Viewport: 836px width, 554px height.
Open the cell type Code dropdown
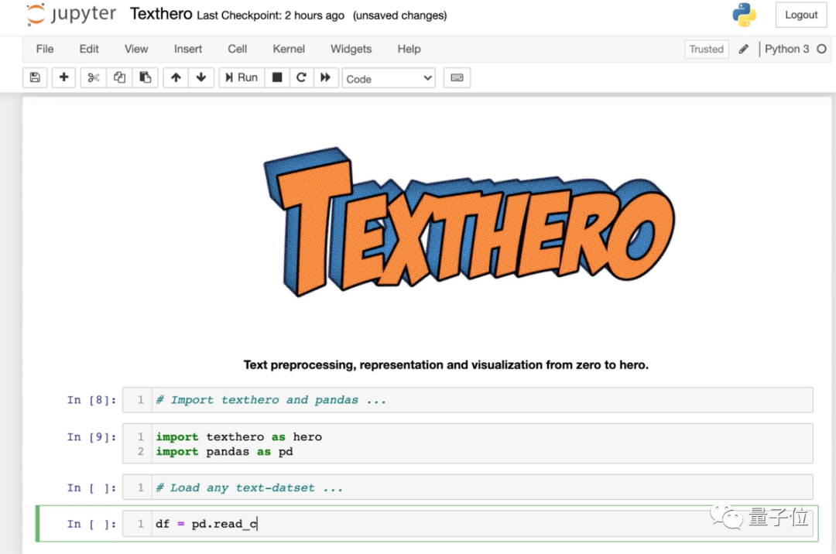[389, 78]
